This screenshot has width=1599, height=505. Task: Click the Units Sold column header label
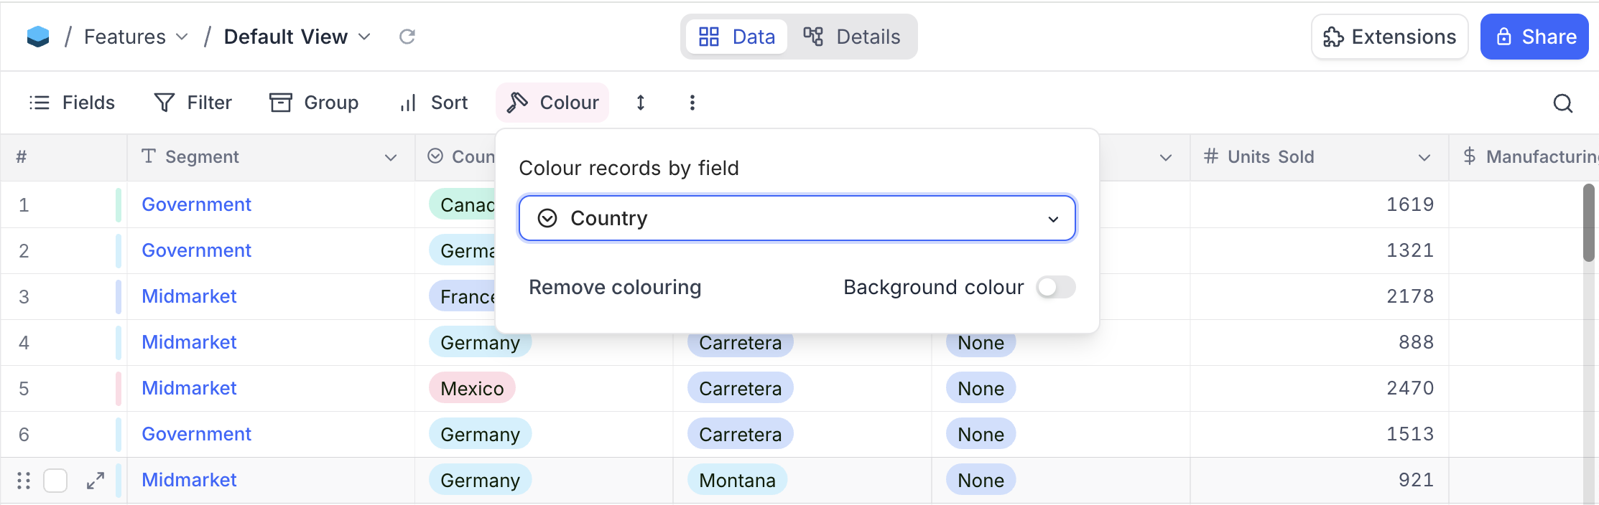[x=1271, y=157]
